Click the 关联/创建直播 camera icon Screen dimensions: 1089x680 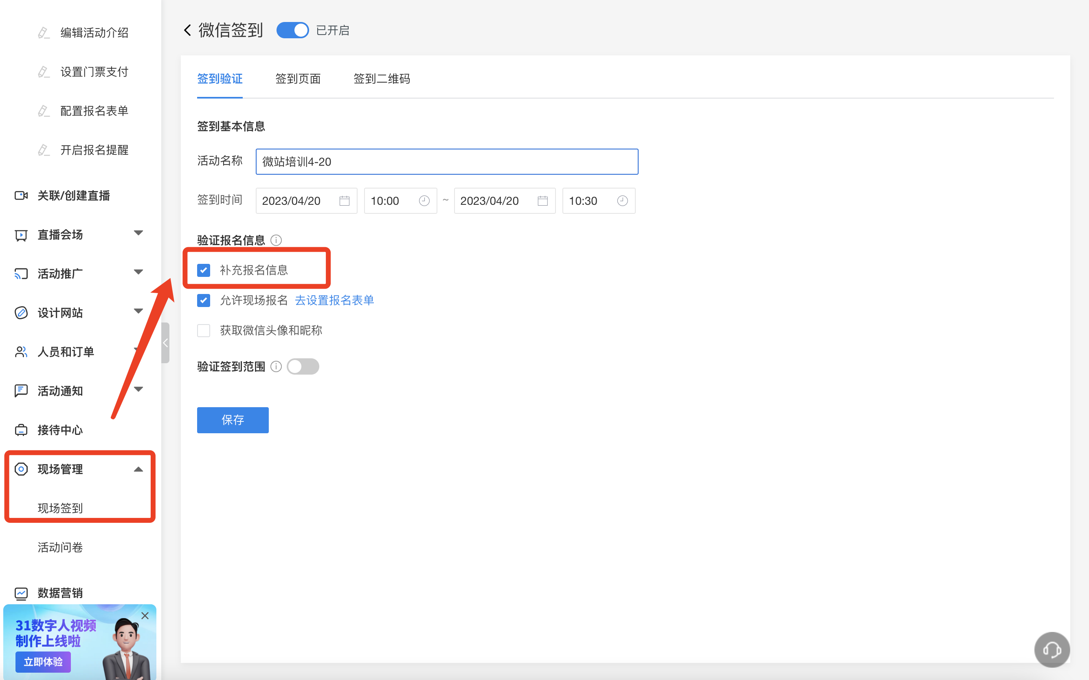pyautogui.click(x=21, y=195)
